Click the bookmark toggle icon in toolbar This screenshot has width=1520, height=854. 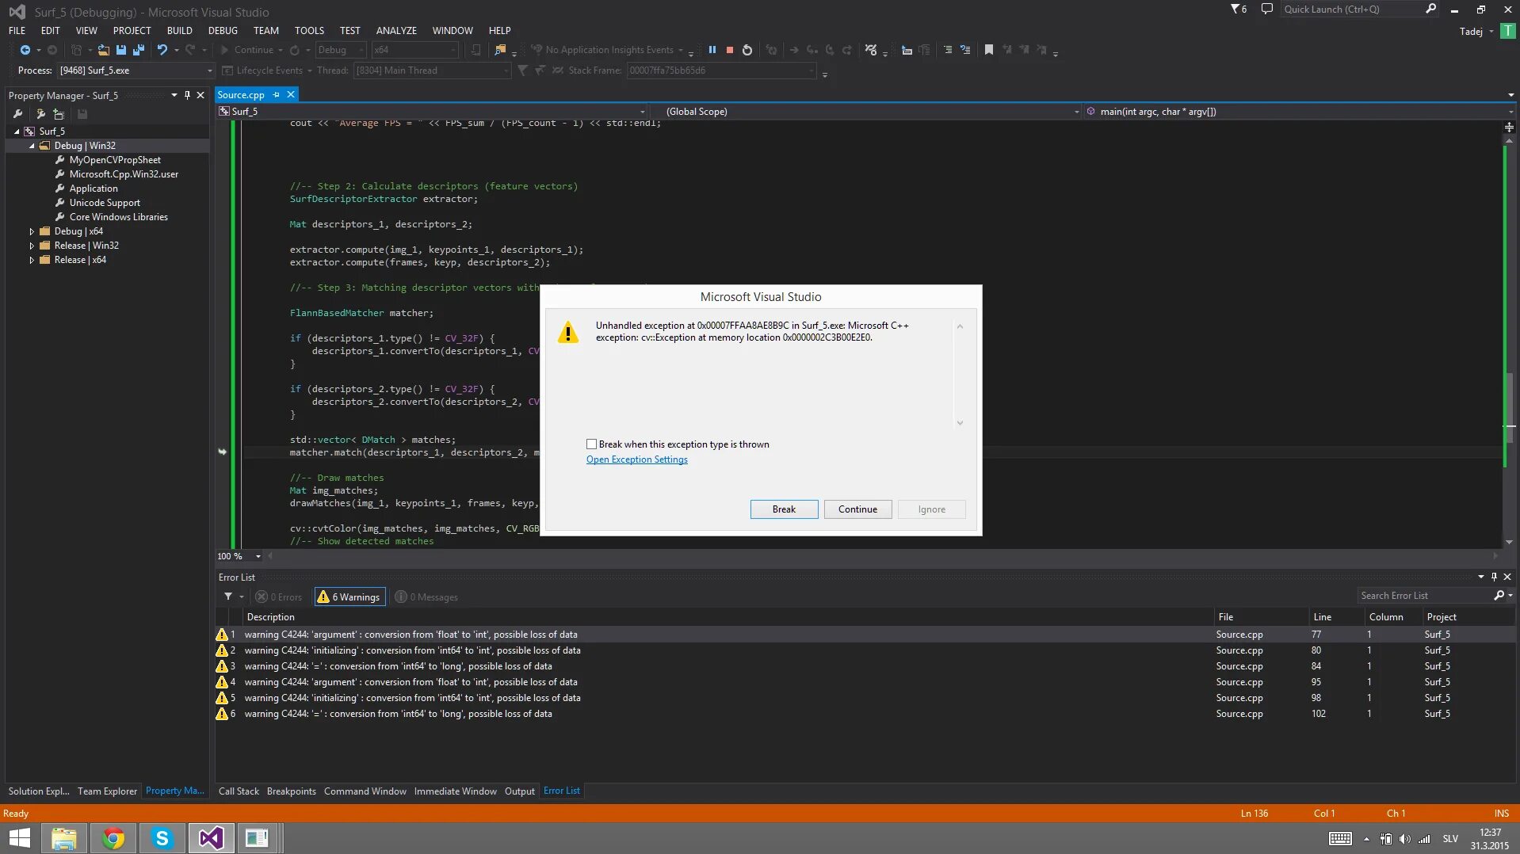click(x=989, y=50)
